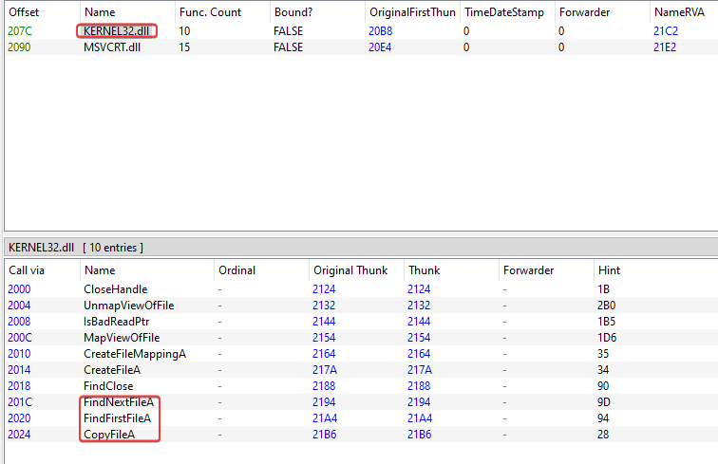
Task: Click Hint value 9D
Action: [603, 402]
